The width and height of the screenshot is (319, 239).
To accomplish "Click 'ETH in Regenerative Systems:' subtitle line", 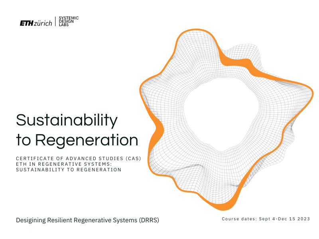I will (64, 164).
